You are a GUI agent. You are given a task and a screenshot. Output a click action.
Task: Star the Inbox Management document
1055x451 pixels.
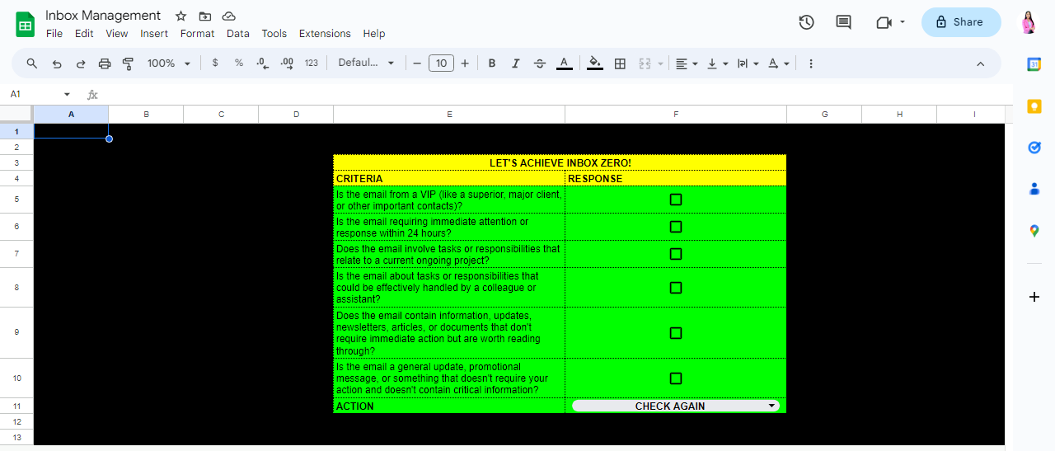tap(181, 16)
